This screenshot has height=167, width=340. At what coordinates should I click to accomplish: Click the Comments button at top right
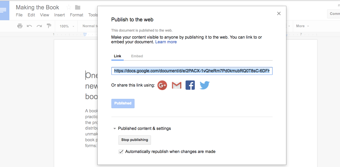click(x=334, y=14)
